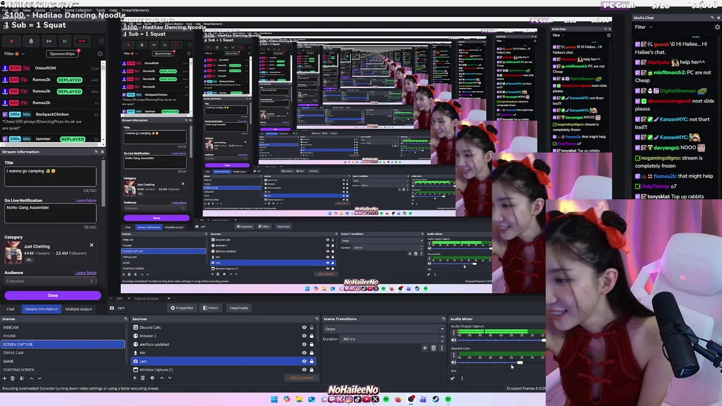Toggle visibility of Discord Calls source
The width and height of the screenshot is (722, 406).
tap(304, 327)
